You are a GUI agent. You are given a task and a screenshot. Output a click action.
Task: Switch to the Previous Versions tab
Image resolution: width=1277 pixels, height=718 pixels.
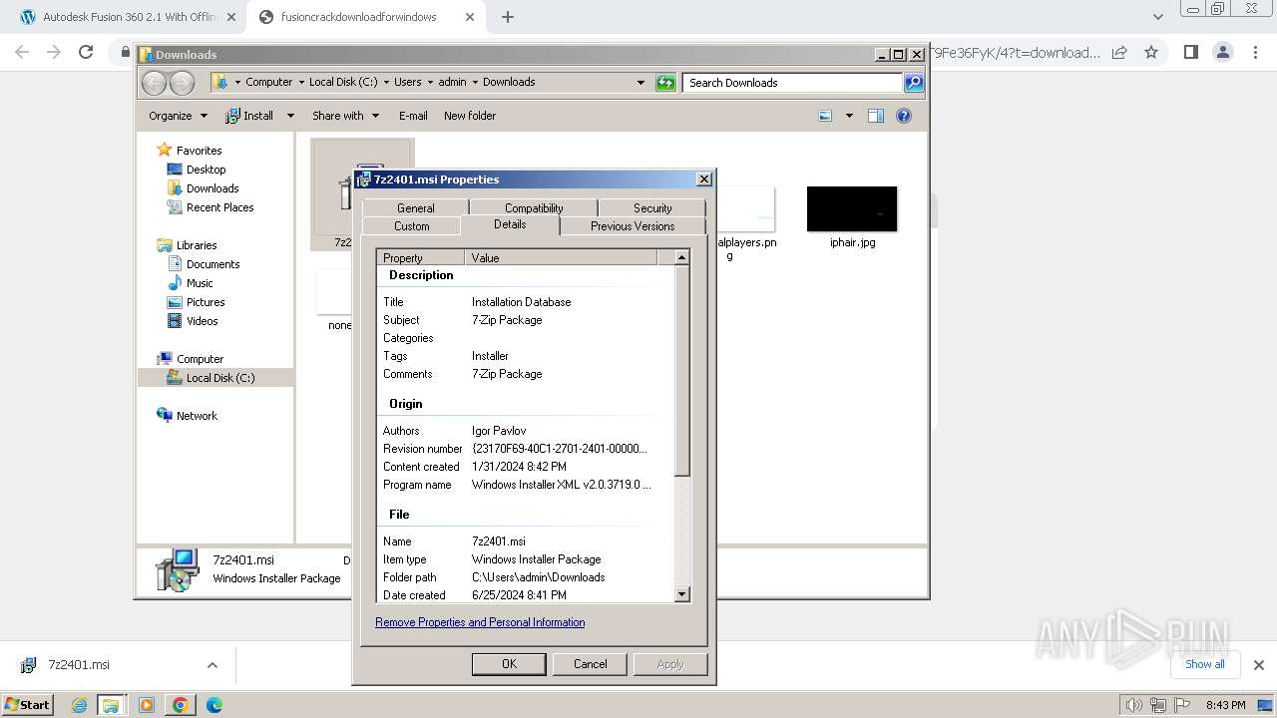(x=633, y=226)
